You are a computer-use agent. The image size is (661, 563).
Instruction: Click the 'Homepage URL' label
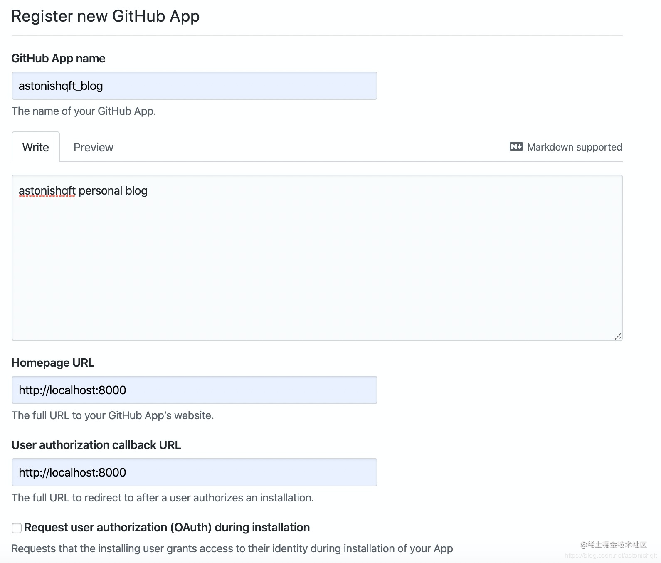click(x=53, y=363)
